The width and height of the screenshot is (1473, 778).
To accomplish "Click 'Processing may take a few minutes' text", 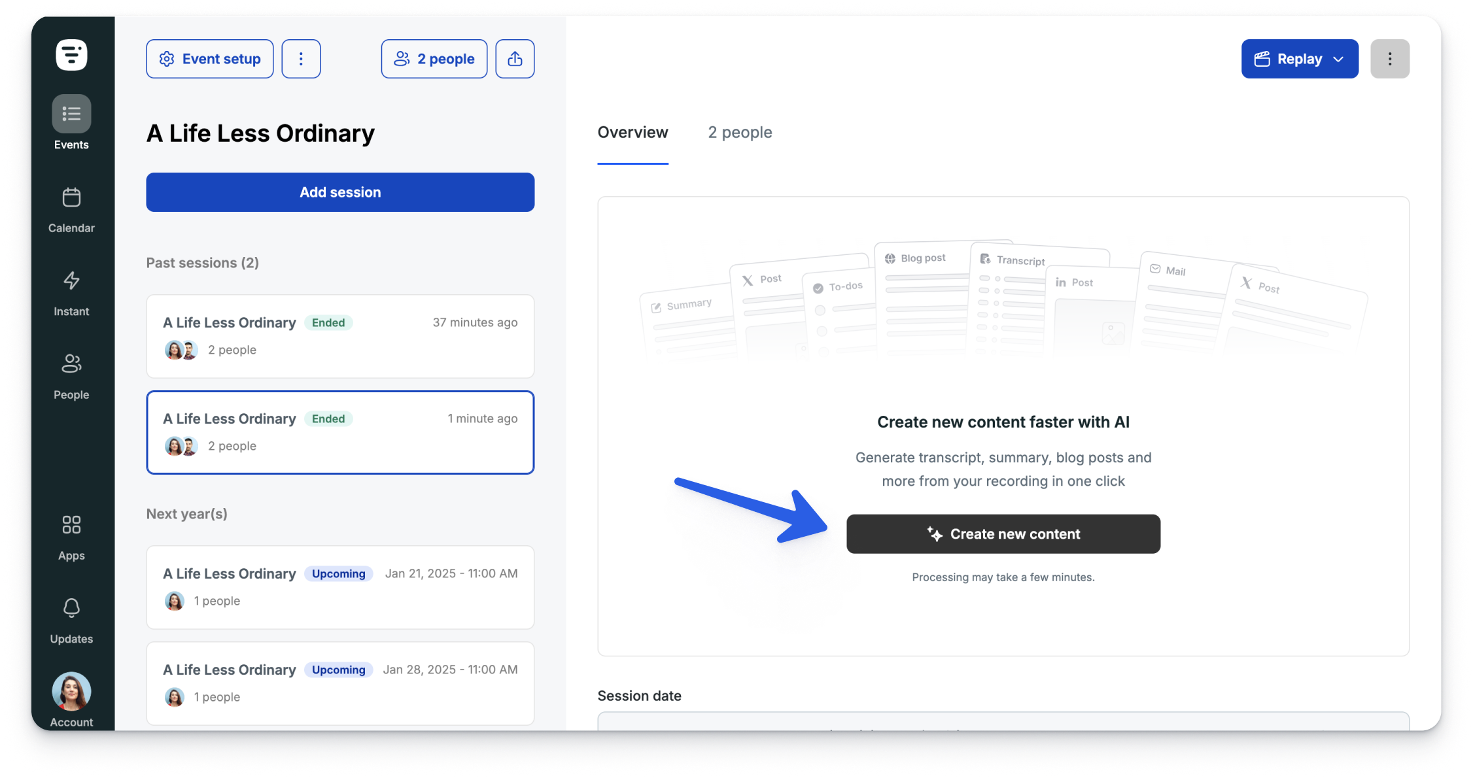I will coord(1003,577).
